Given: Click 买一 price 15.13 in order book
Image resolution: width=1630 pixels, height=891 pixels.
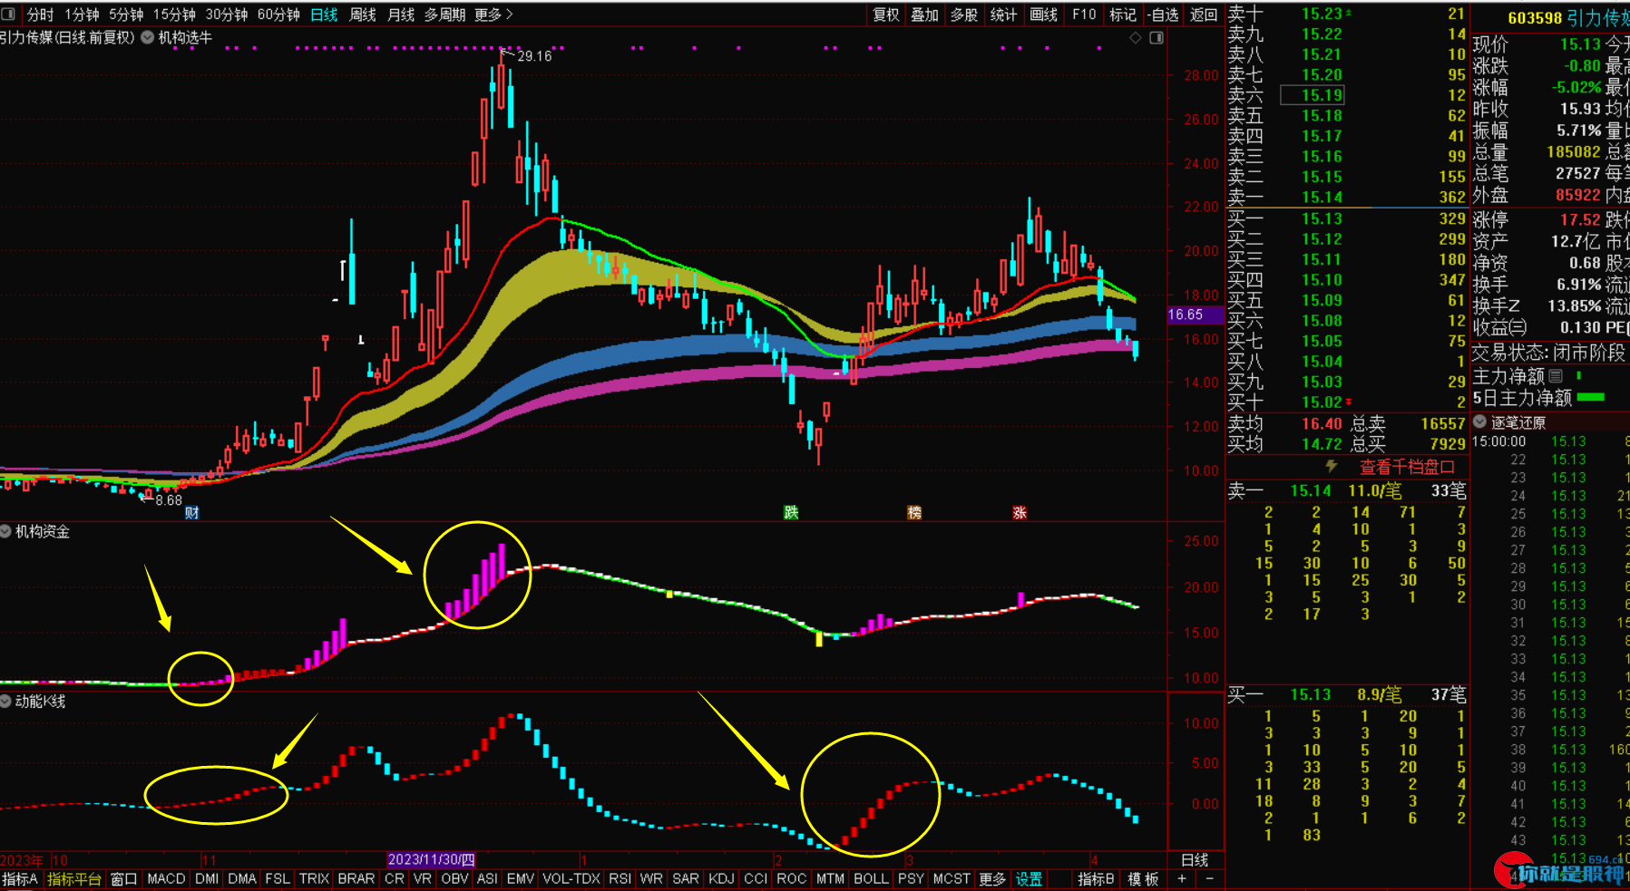Looking at the screenshot, I should 1322,218.
